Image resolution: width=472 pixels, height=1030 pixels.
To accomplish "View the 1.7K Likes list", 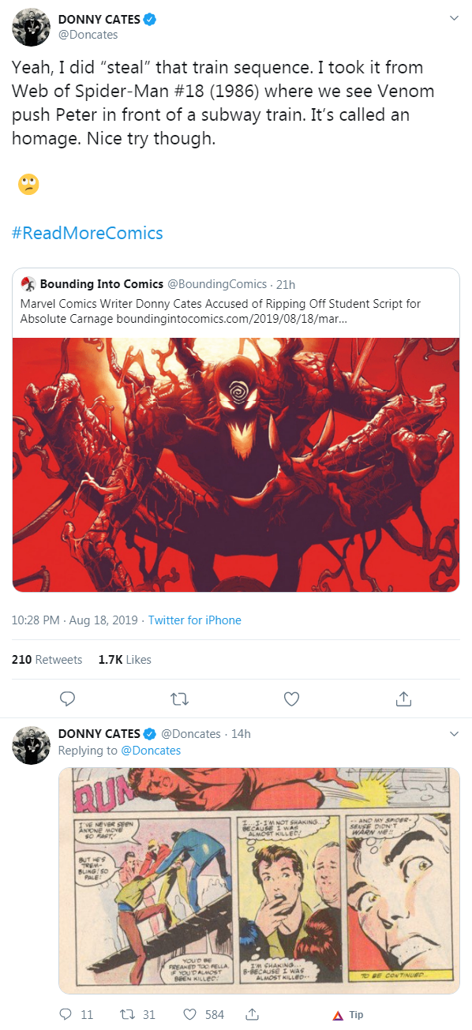I will coord(125,660).
